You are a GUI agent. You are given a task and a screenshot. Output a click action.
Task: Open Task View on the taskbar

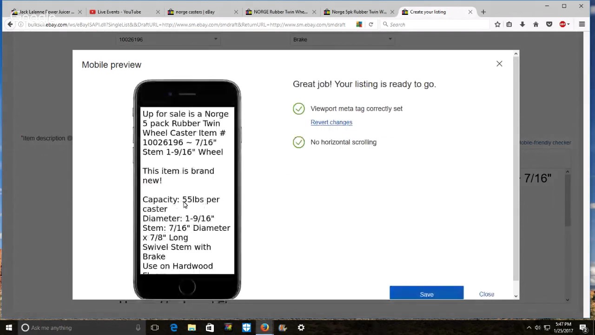click(x=155, y=328)
